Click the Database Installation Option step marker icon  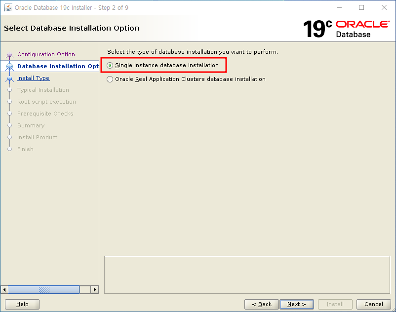[x=9, y=66]
